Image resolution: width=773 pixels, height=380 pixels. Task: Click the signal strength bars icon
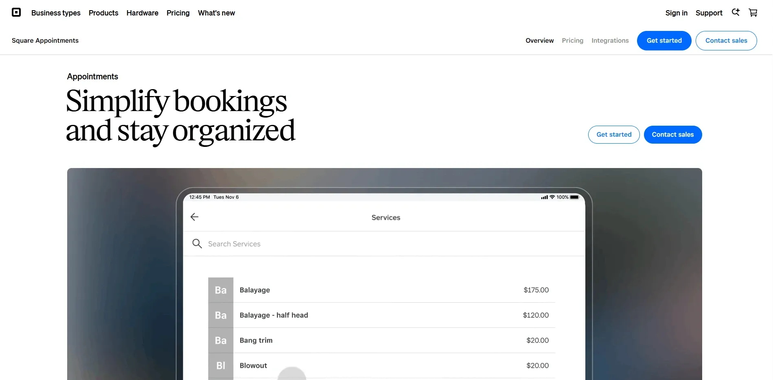tap(544, 197)
